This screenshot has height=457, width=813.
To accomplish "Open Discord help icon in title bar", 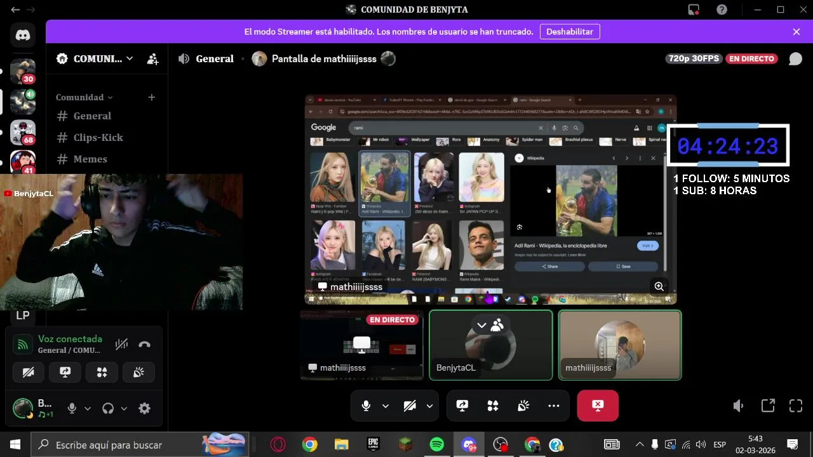I will tap(722, 10).
